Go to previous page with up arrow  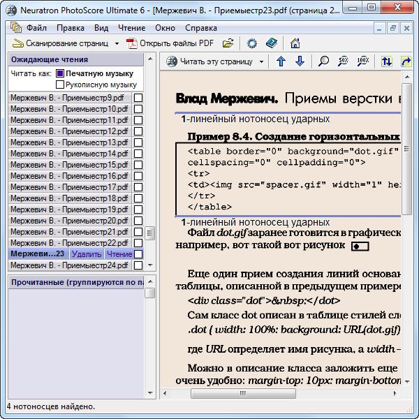(281, 61)
